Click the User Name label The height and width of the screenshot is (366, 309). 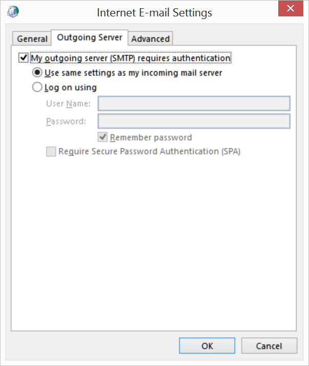click(68, 104)
